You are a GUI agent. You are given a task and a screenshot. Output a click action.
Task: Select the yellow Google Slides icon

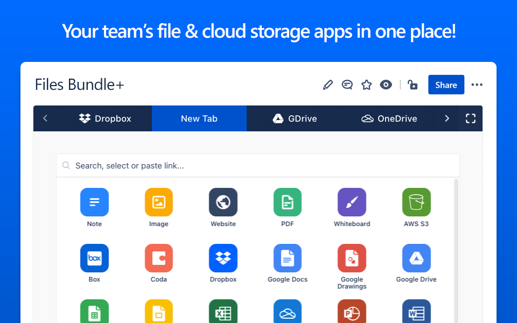[158, 311]
